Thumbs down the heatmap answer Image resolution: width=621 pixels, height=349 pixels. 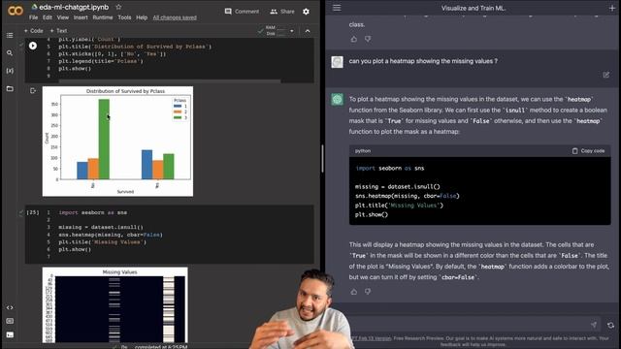click(x=368, y=292)
